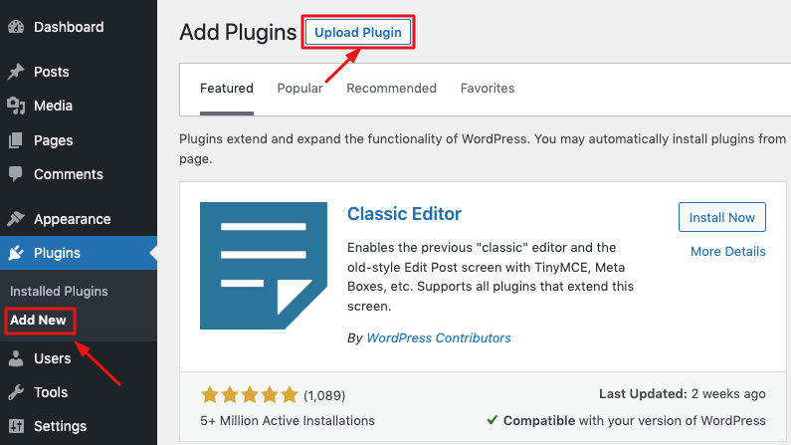Screen dimensions: 791x445
Task: Open Installed Plugins submenu item
Action: 59,291
